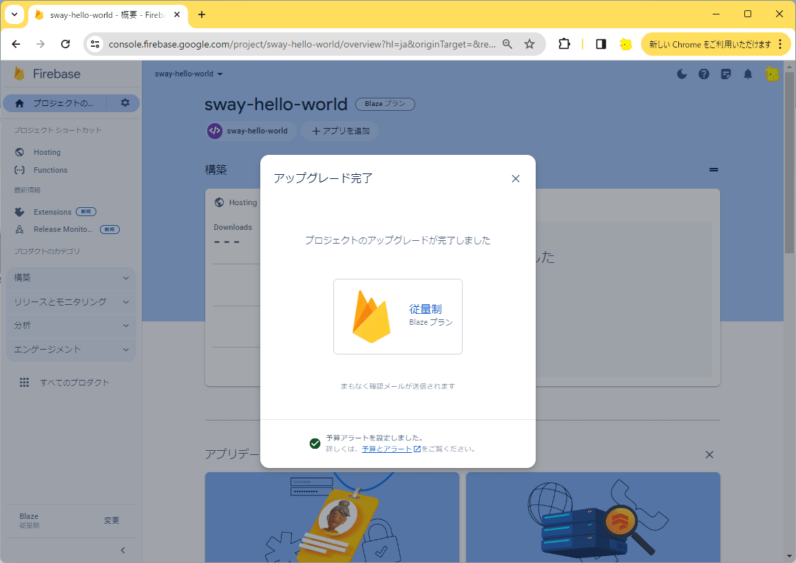
Task: Close the sway-hello-world browser tab
Action: (x=177, y=14)
